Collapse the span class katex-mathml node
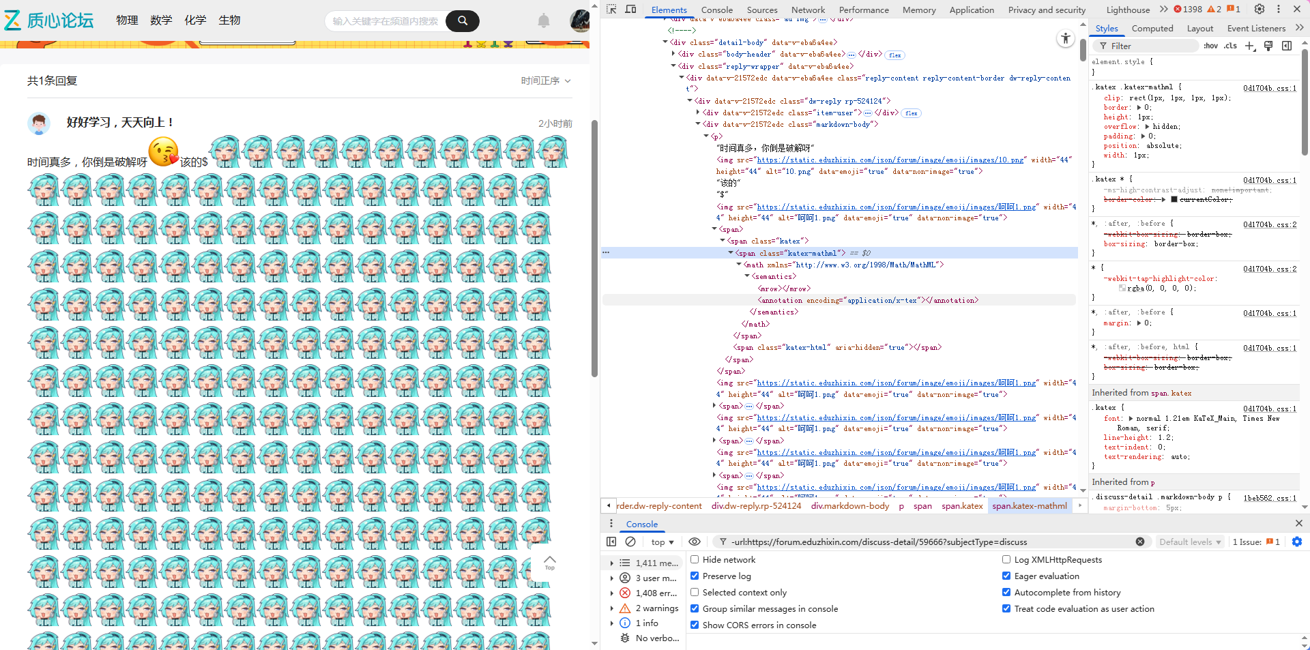The image size is (1310, 650). [731, 253]
